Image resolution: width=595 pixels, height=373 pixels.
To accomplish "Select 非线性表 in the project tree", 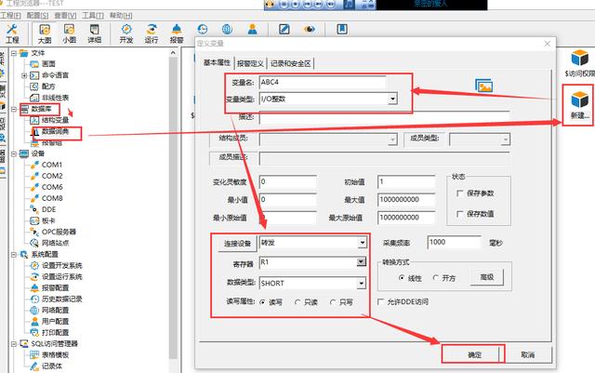I will (x=55, y=98).
